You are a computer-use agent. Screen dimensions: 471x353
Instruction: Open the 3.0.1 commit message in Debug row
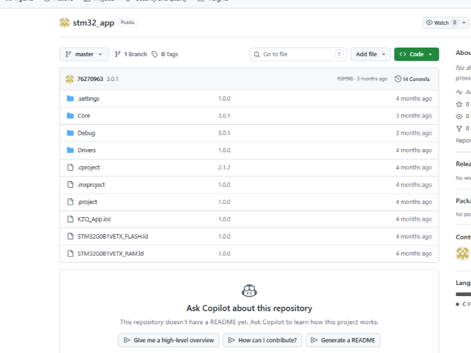click(x=224, y=133)
